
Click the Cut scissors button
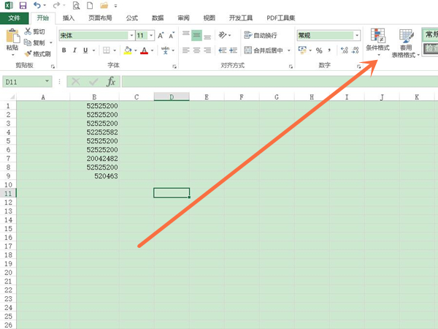coord(34,31)
